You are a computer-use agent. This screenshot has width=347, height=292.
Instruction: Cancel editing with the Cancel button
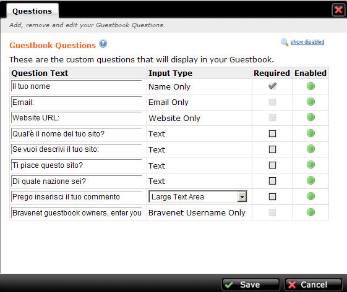314,285
